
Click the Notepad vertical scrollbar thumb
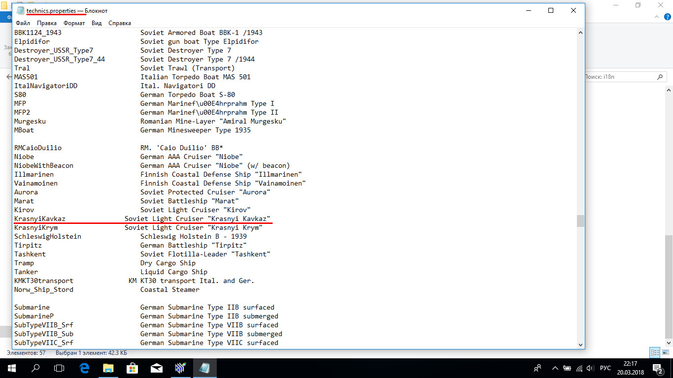[x=580, y=220]
